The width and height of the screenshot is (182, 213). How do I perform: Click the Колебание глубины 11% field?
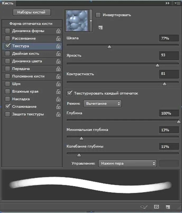point(169,147)
